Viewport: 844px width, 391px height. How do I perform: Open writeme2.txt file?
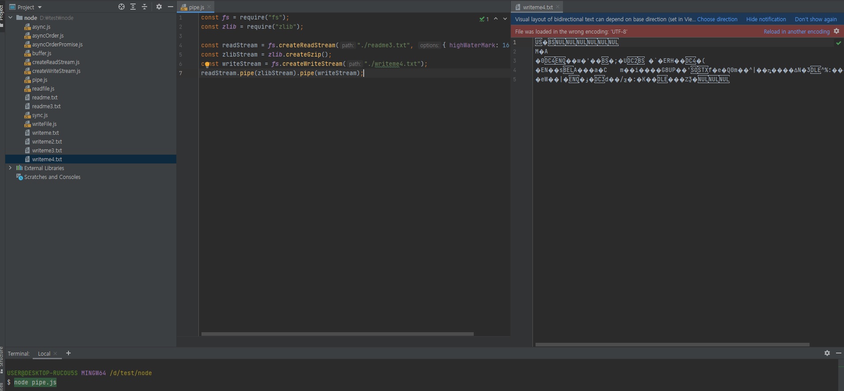coord(47,142)
